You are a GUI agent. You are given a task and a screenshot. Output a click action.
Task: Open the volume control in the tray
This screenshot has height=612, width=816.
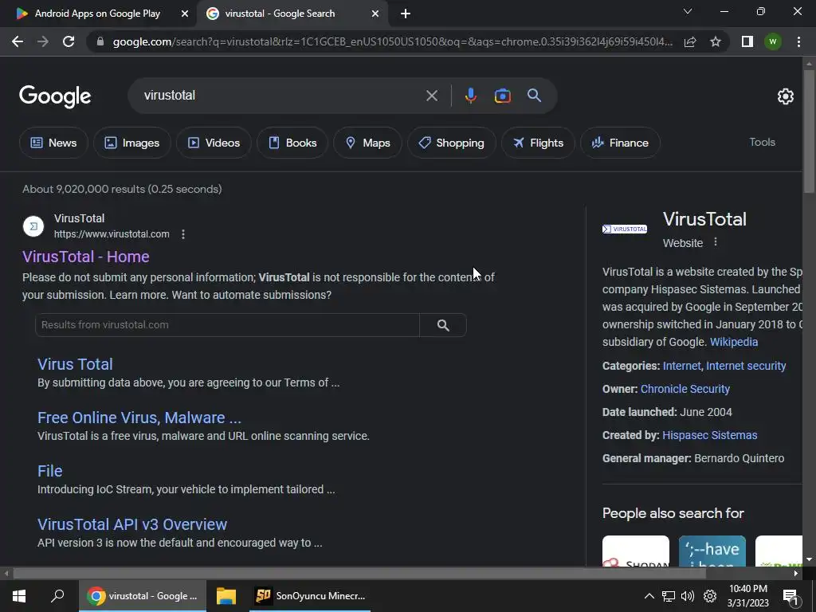(x=688, y=596)
